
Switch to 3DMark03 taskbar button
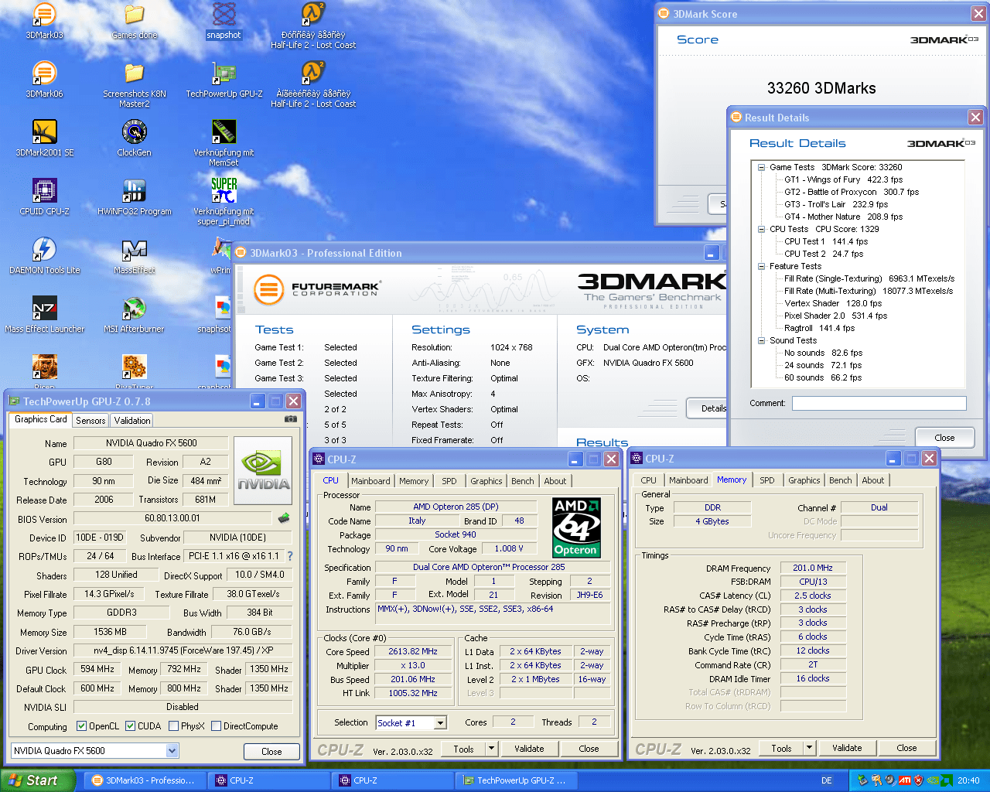coord(145,780)
